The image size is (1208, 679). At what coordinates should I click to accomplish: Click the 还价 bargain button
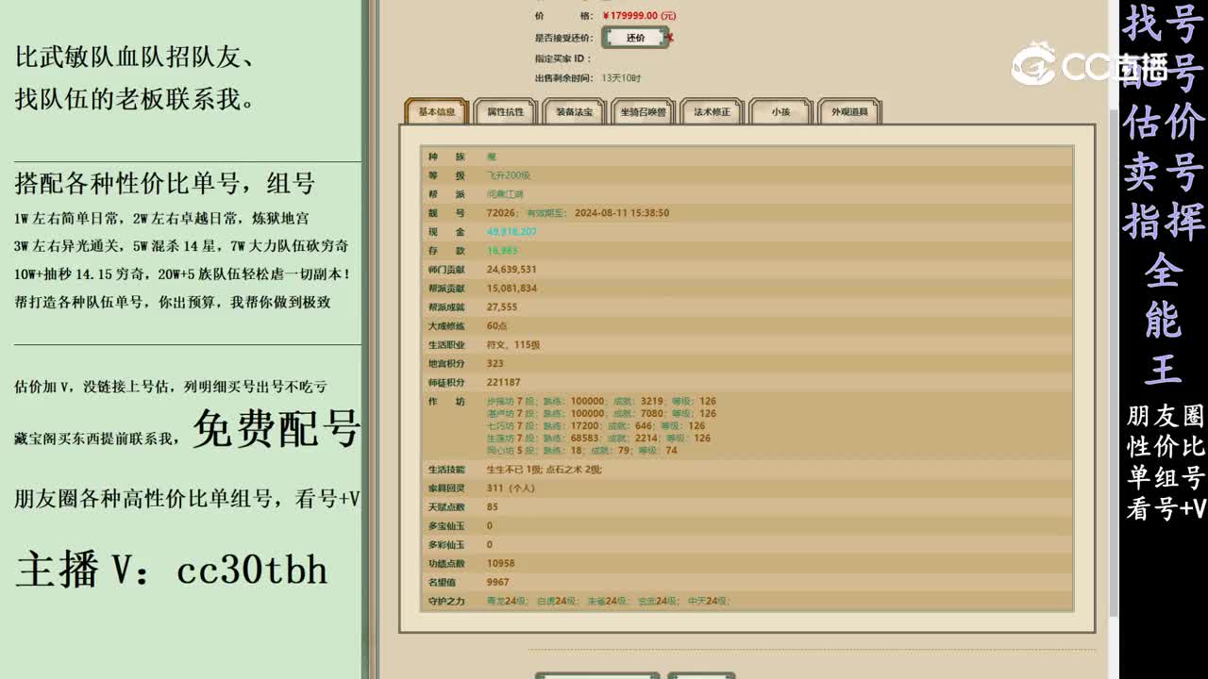pos(635,38)
